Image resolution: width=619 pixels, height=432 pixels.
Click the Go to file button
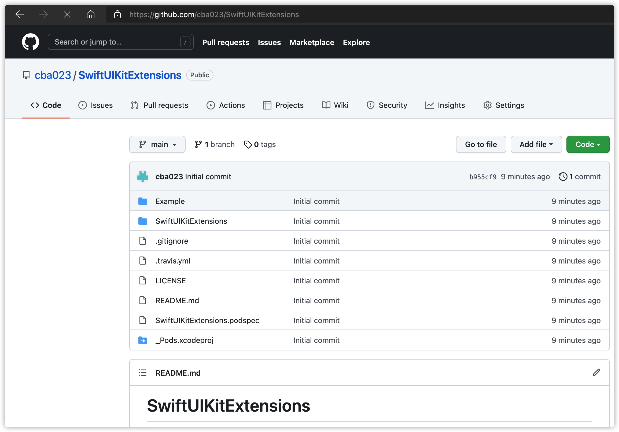[x=481, y=145]
